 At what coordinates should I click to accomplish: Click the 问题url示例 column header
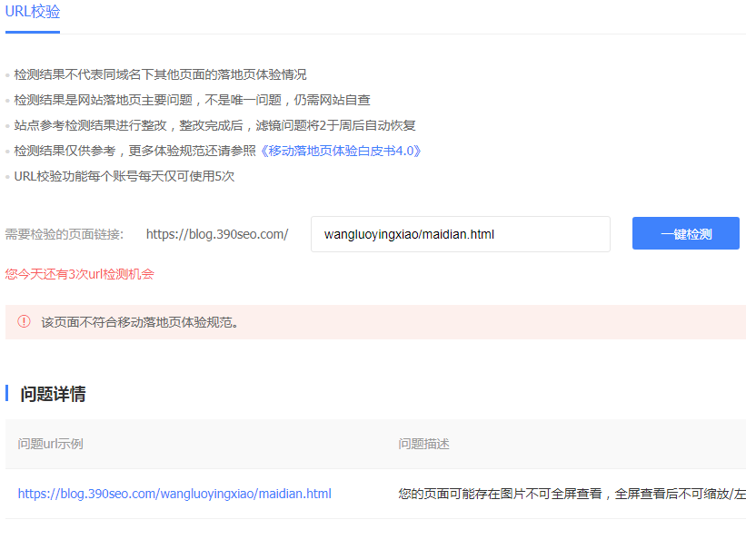coord(51,444)
